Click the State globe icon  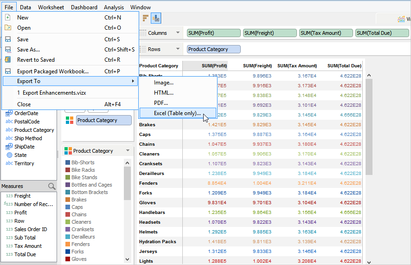pyautogui.click(x=9, y=155)
